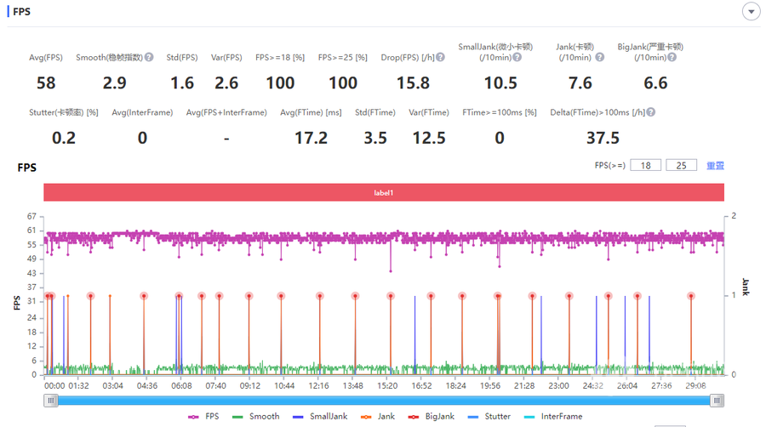Collapse the FPS panel with the top-right arrow
The image size is (766, 427).
751,11
